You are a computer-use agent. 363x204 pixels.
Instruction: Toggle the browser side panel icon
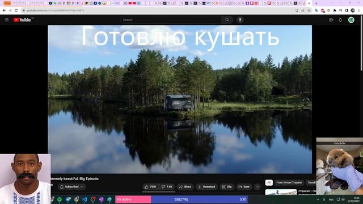(347, 10)
